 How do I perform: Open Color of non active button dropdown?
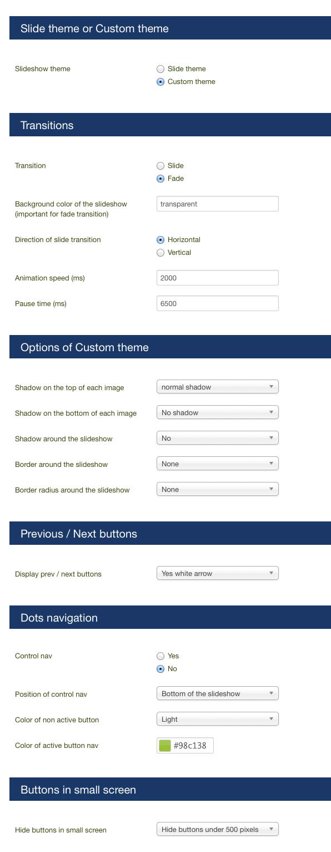click(218, 719)
